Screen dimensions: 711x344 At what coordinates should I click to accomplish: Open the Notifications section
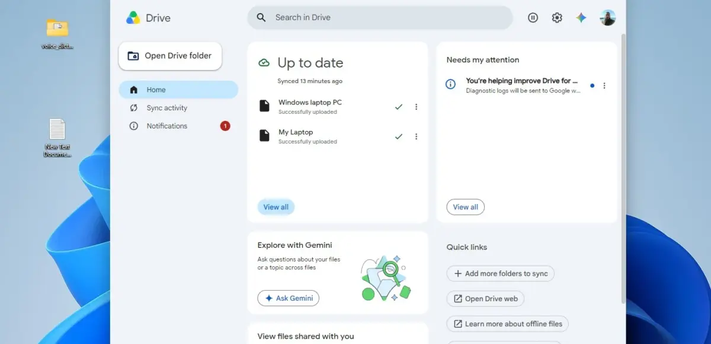click(x=178, y=126)
